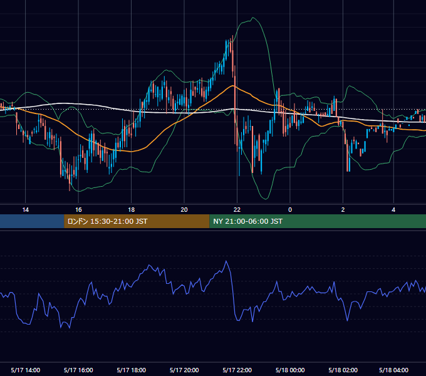Click the 5/17 18:00 date label
This screenshot has width=426, height=376.
pyautogui.click(x=132, y=370)
